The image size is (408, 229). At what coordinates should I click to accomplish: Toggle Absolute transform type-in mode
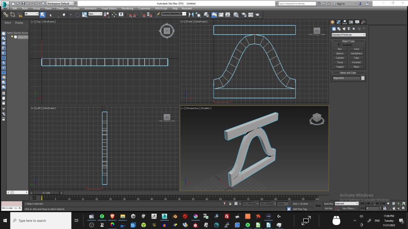click(x=236, y=204)
